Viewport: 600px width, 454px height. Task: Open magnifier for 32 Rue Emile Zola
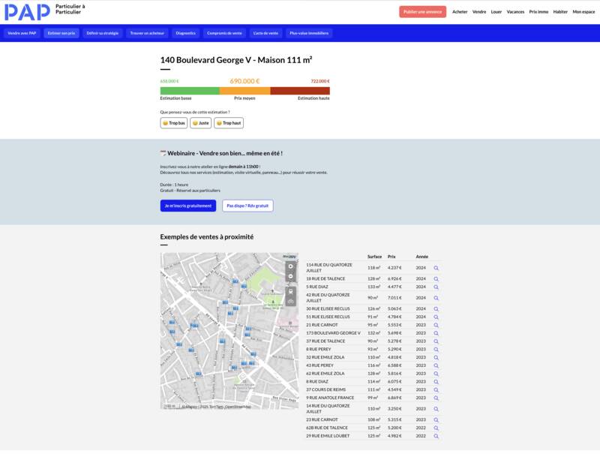[436, 357]
